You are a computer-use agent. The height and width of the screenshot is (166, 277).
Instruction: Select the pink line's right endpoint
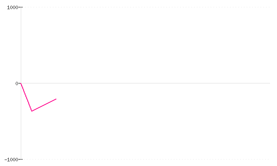(x=56, y=99)
